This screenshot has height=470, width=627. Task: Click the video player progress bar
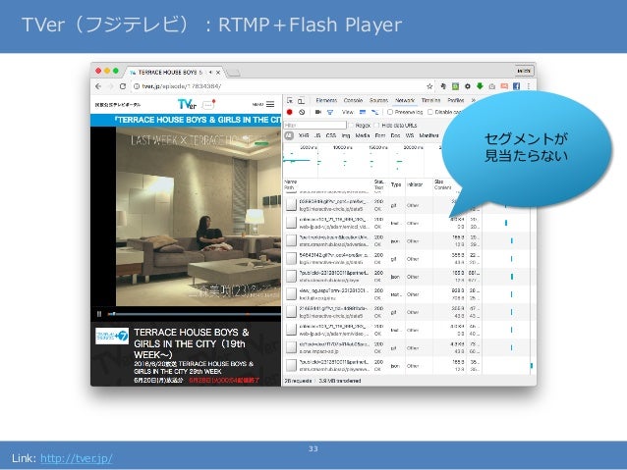click(x=195, y=314)
